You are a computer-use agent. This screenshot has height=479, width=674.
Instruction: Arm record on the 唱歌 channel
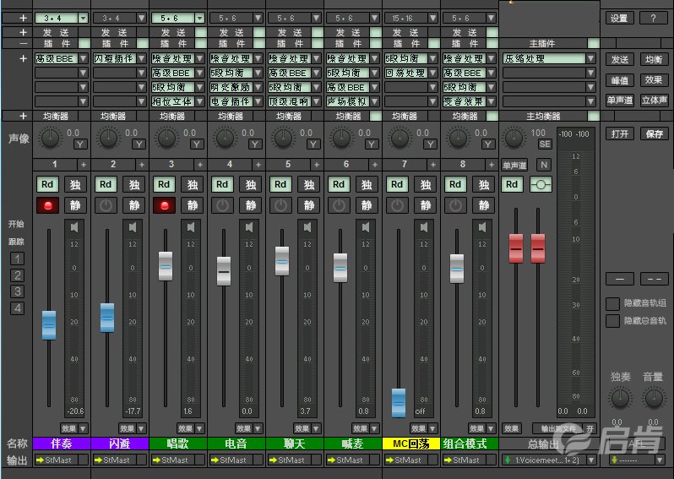tap(164, 205)
